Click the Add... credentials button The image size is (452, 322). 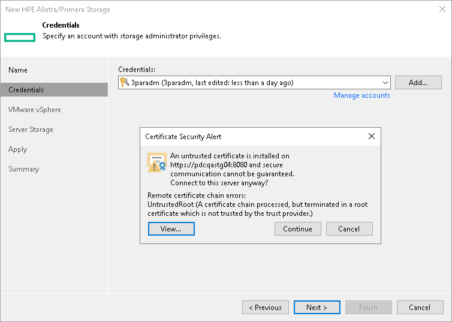[x=418, y=82]
